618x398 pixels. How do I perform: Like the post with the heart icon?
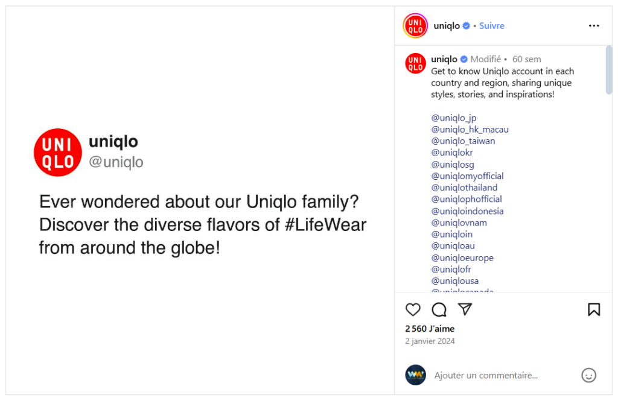point(413,309)
